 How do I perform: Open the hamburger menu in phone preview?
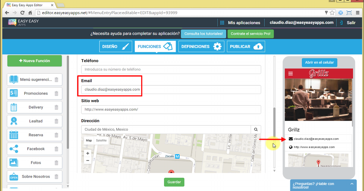(x=291, y=74)
